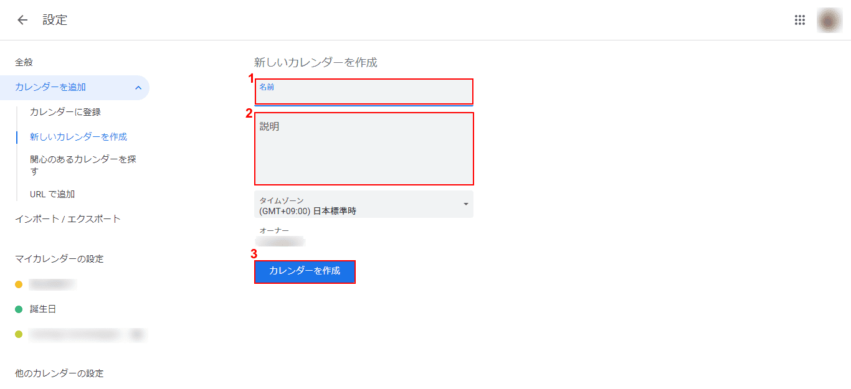Screen dimensions: 851x389
Task: Open the account profile avatar
Action: (829, 20)
